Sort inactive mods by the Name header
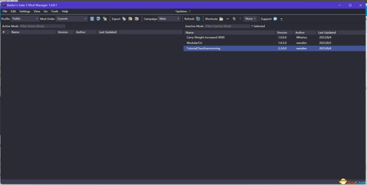Screen dimensions: 367x185 pyautogui.click(x=230, y=32)
